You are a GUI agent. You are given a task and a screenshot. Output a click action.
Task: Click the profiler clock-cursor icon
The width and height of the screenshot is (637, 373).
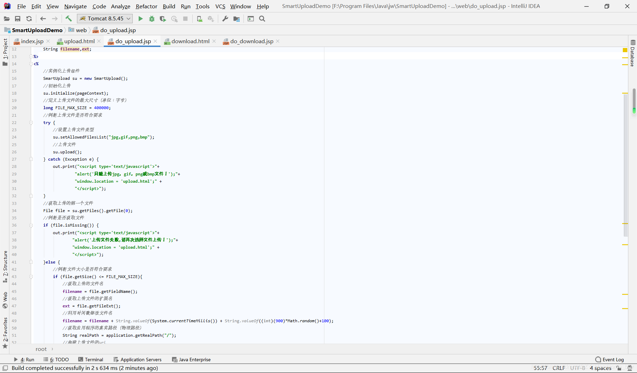point(174,19)
